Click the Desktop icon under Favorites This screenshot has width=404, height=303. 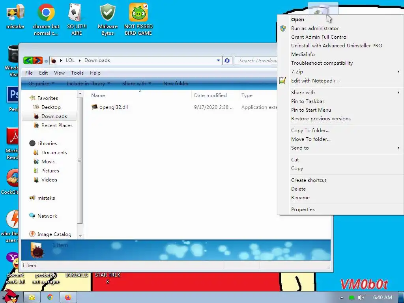pos(36,107)
